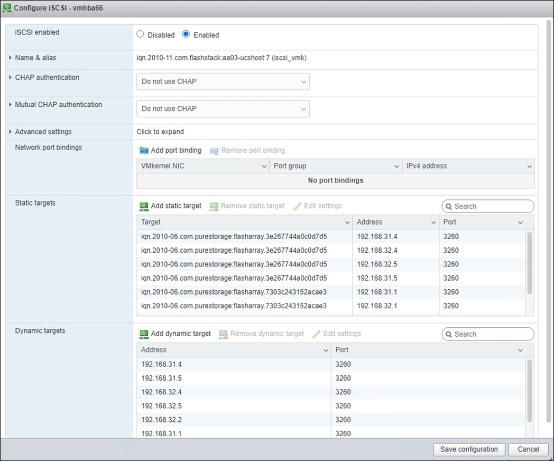This screenshot has width=554, height=461.
Task: Click the Remove dynamic target icon
Action: [223, 334]
